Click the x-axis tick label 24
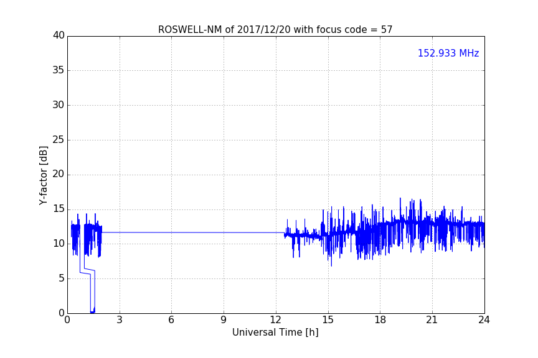Viewport: 538px width, 358px height. [484, 320]
